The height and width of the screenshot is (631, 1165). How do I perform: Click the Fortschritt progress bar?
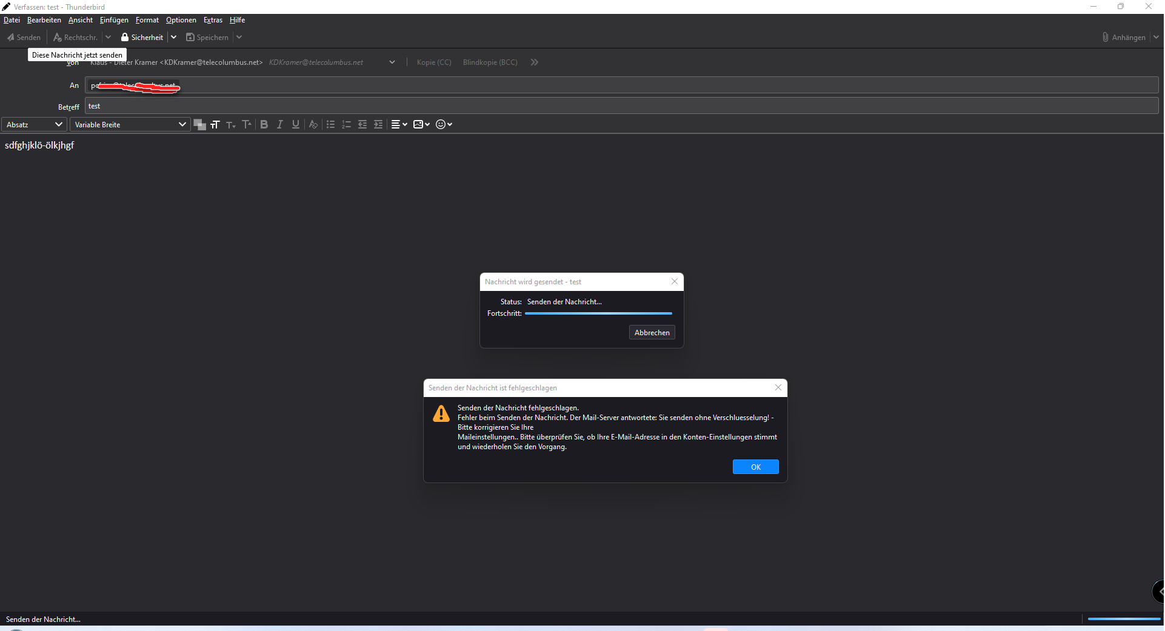click(x=598, y=313)
